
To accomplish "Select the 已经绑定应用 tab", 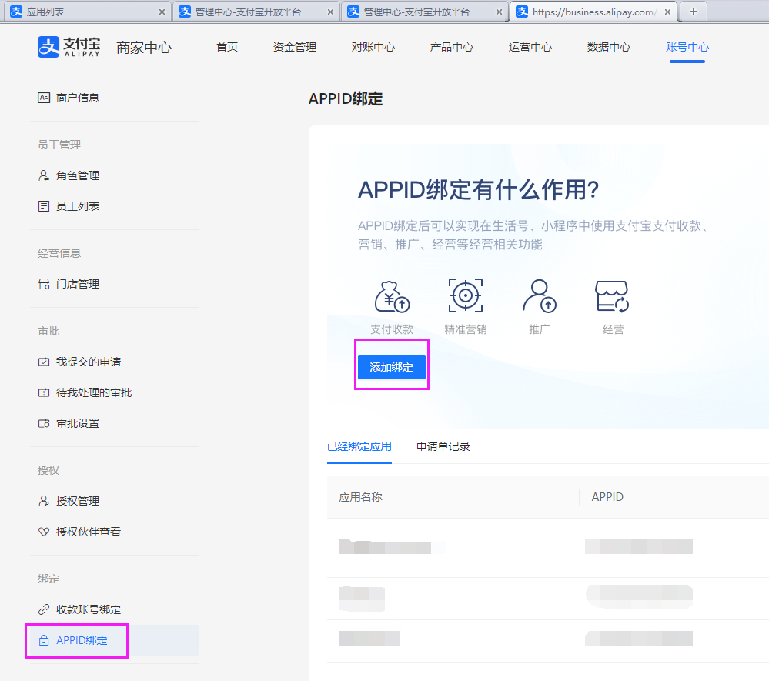I will 359,446.
